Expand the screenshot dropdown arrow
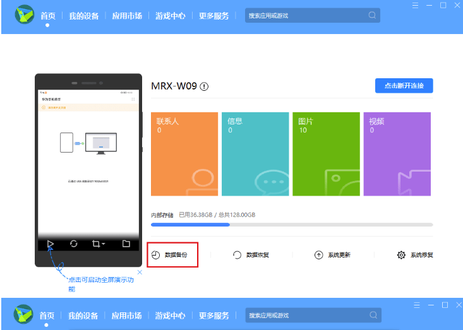Image resolution: width=463 pixels, height=330 pixels. point(104,244)
